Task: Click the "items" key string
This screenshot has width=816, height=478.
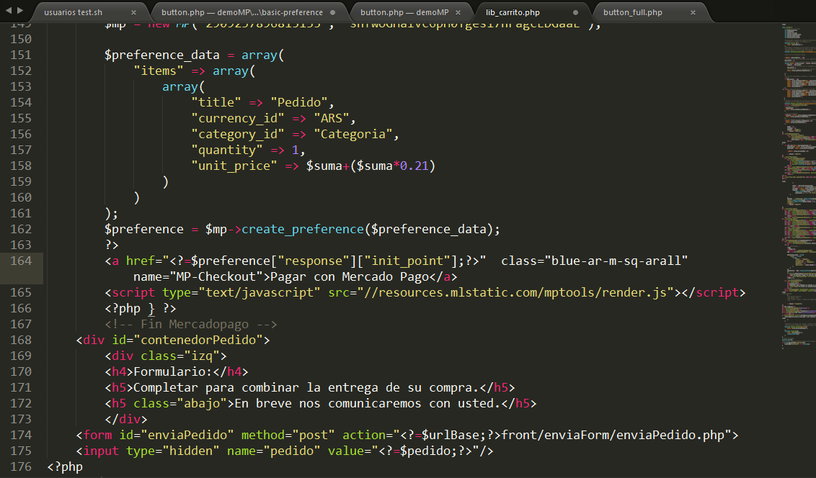Action: 158,71
